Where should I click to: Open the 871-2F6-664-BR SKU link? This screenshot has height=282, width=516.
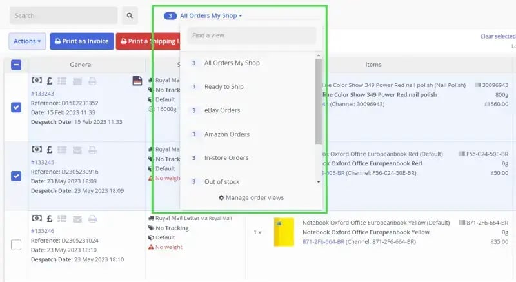[323, 242]
